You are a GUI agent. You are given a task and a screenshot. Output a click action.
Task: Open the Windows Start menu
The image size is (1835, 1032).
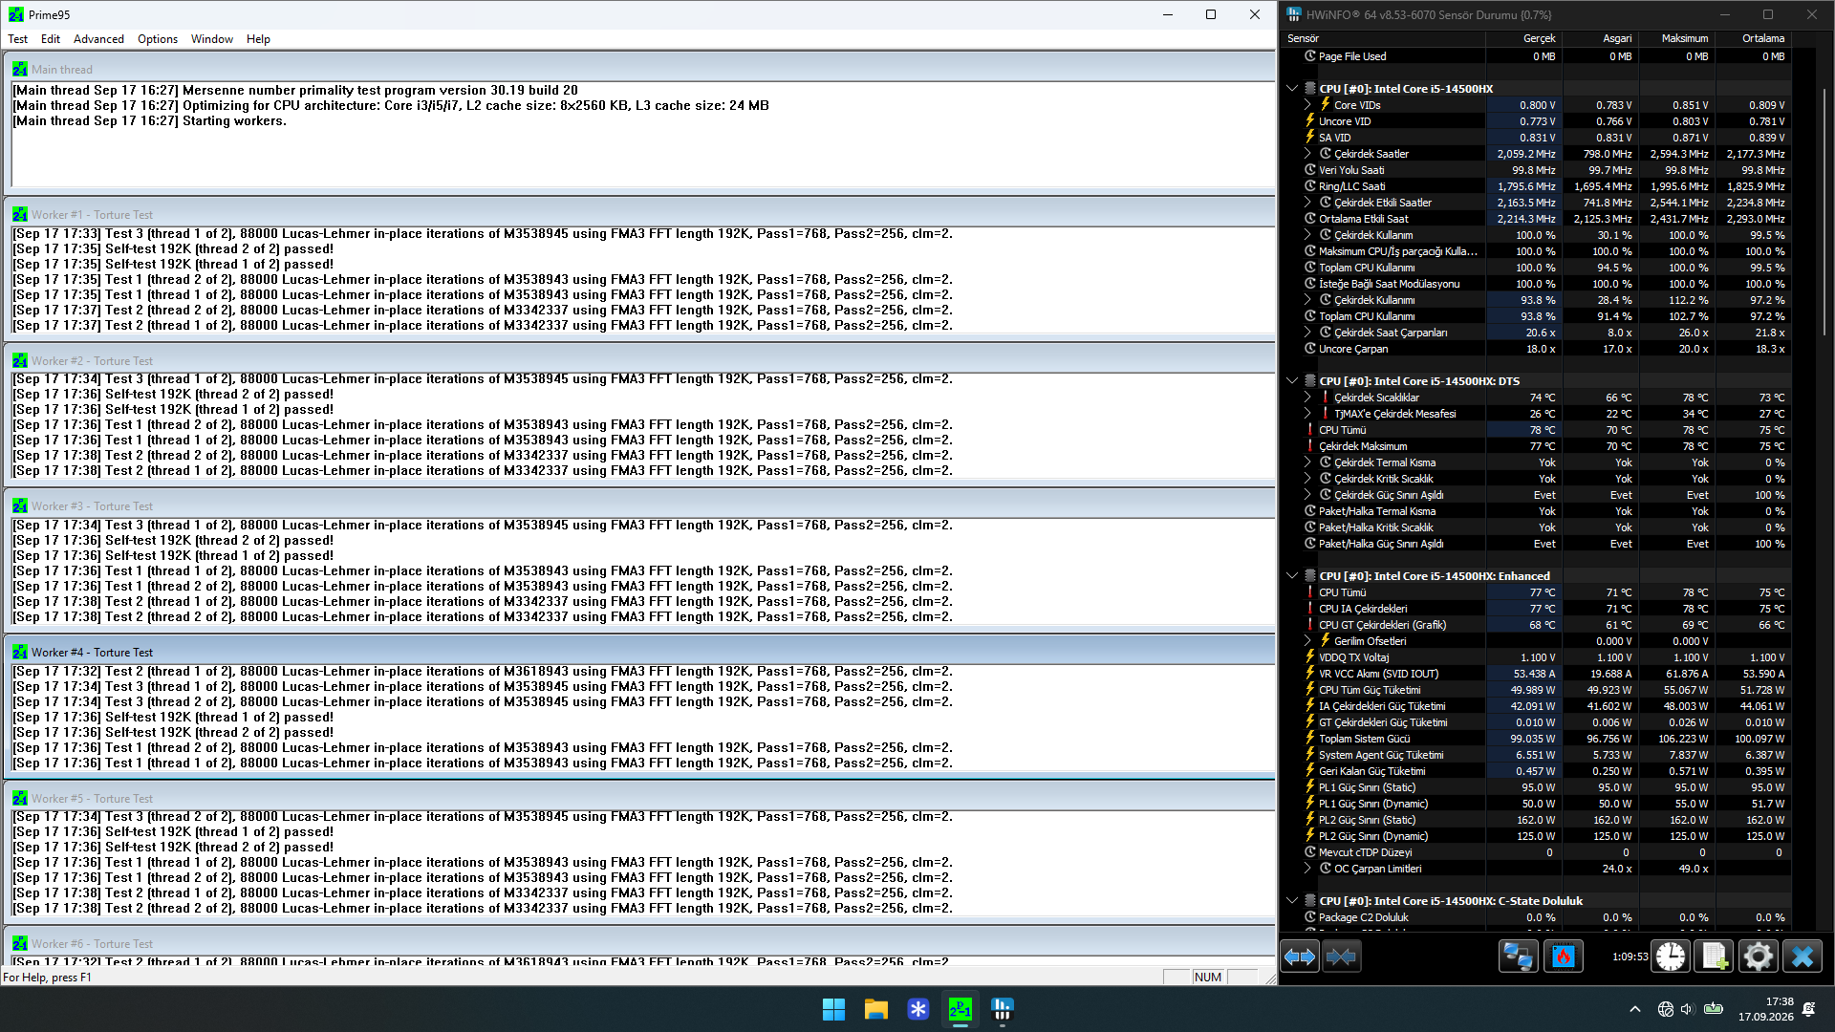click(833, 1009)
